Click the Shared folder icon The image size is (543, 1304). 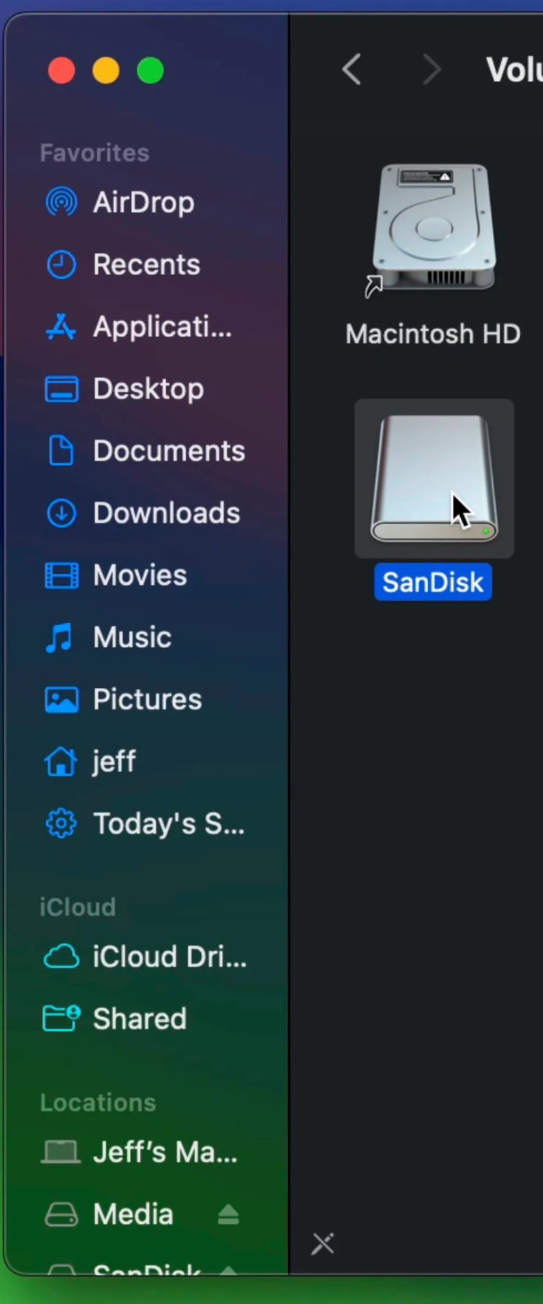coord(61,1018)
